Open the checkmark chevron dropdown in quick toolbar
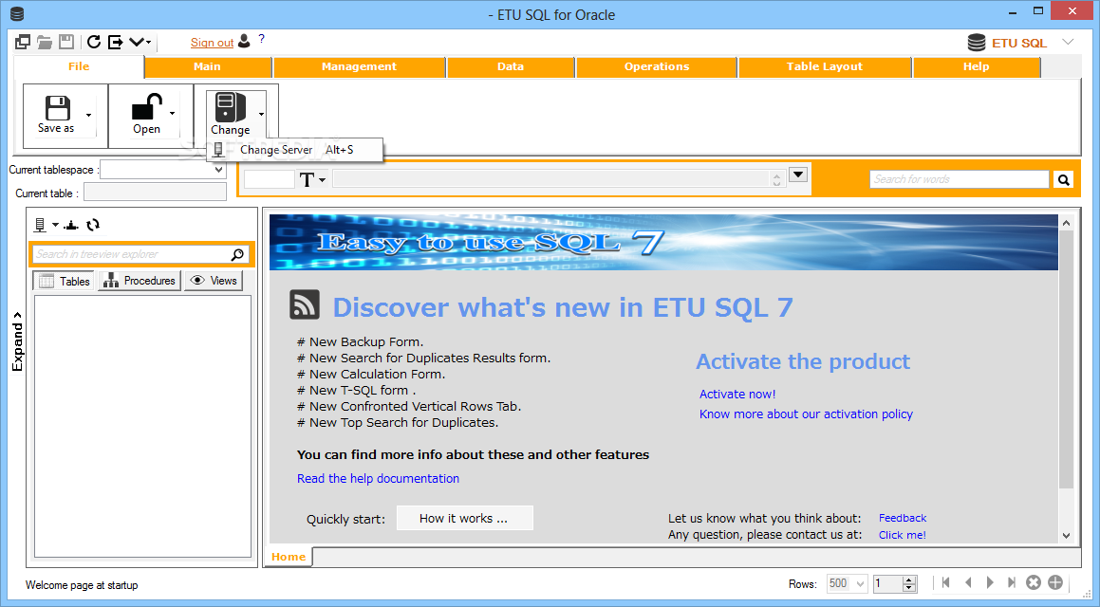This screenshot has width=1100, height=607. click(140, 42)
